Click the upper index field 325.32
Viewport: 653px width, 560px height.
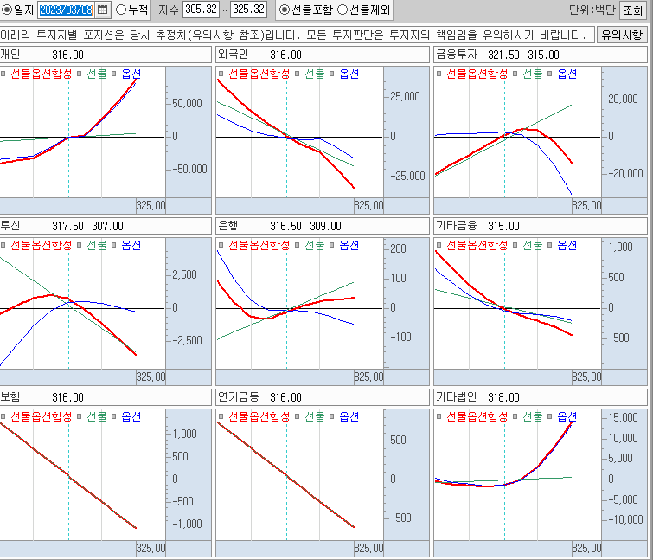click(249, 10)
